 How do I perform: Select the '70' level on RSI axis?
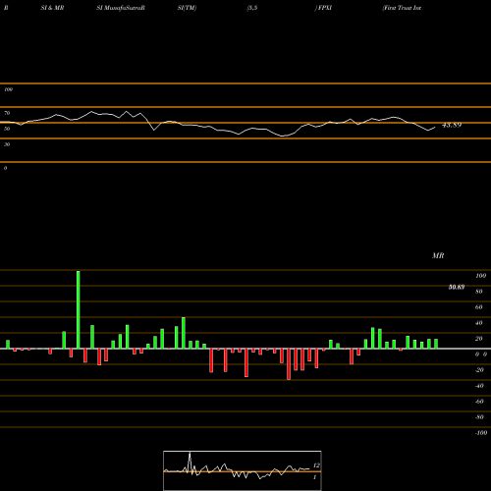7,113
